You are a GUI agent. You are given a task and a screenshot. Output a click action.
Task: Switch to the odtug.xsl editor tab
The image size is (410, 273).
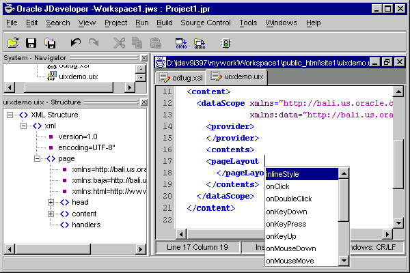point(181,78)
